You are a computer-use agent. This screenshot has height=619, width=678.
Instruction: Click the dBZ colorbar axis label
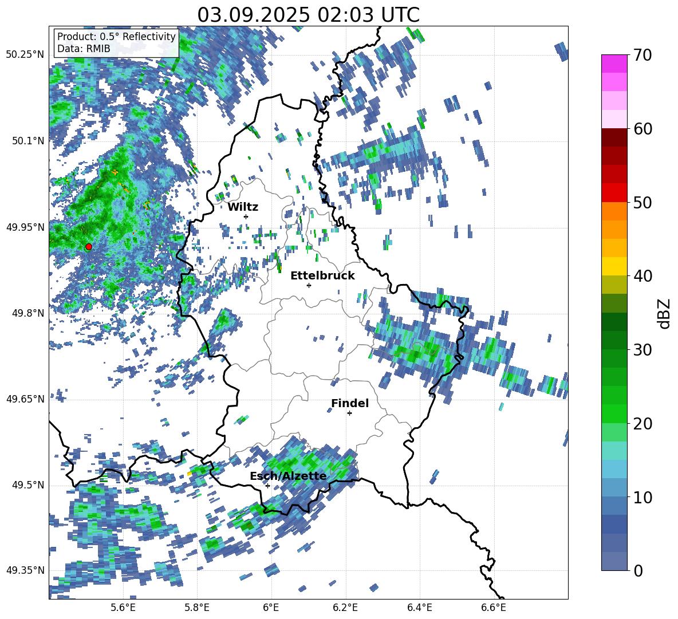[665, 313]
